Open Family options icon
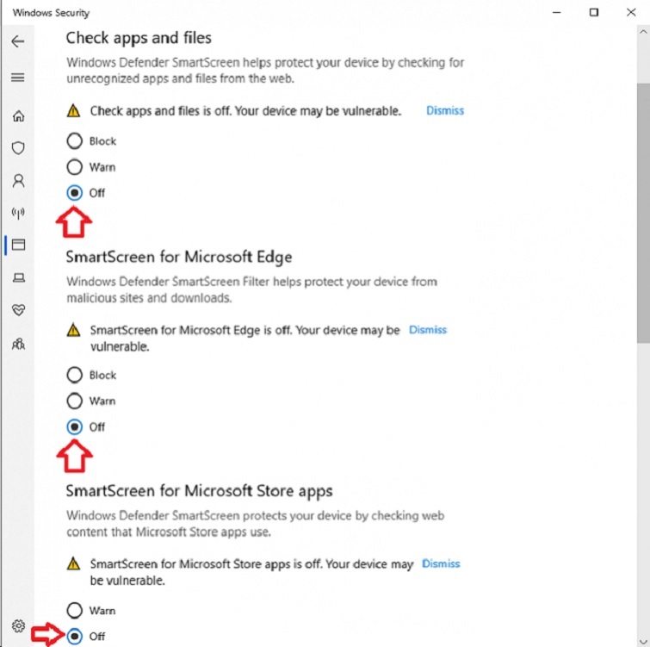The height and width of the screenshot is (647, 650). tap(17, 343)
